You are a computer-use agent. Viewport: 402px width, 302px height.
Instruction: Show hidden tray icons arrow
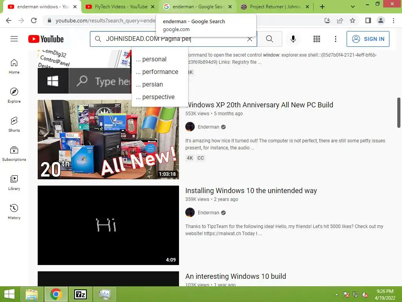point(336,295)
